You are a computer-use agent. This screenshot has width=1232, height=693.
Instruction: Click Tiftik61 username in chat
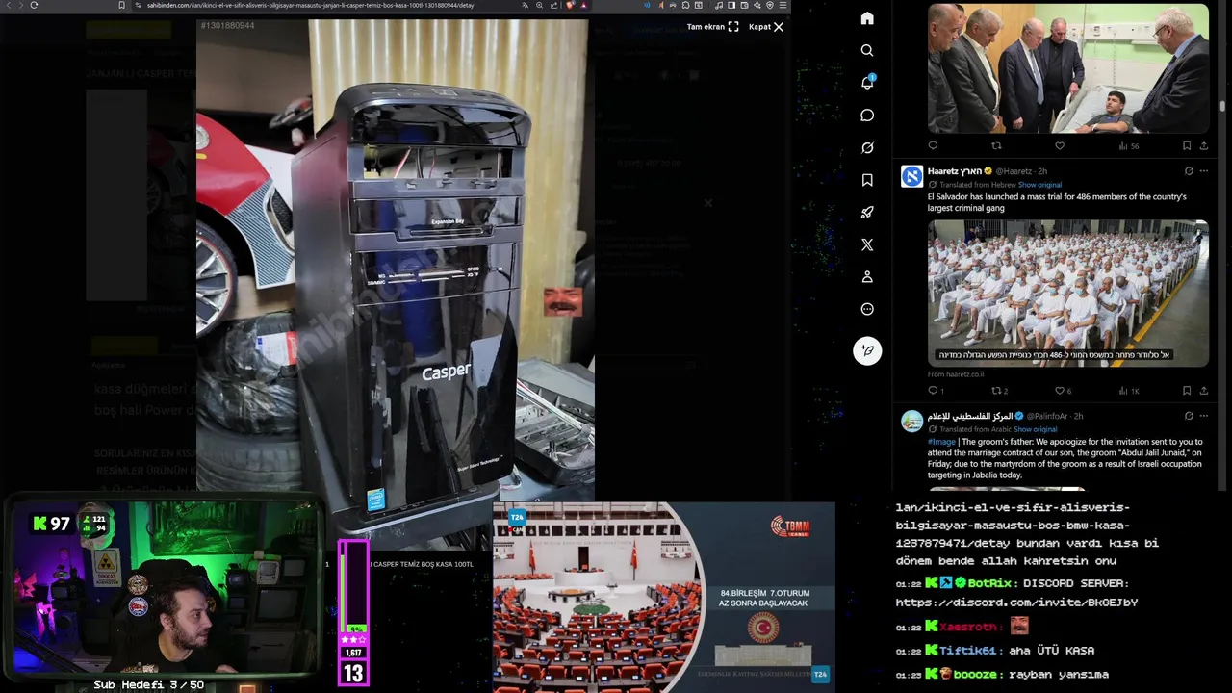(x=967, y=651)
